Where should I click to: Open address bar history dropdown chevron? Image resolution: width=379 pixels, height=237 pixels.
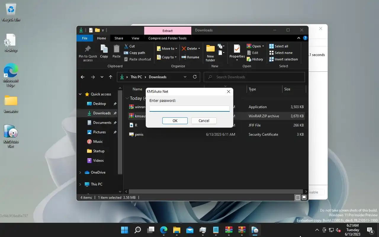tap(185, 77)
